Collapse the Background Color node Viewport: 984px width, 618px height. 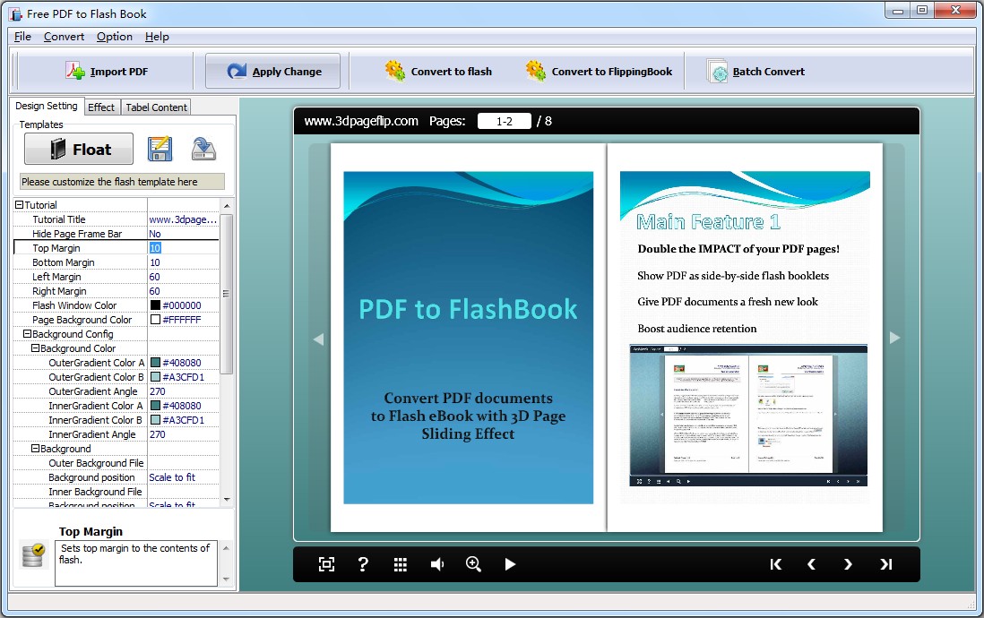coord(35,348)
